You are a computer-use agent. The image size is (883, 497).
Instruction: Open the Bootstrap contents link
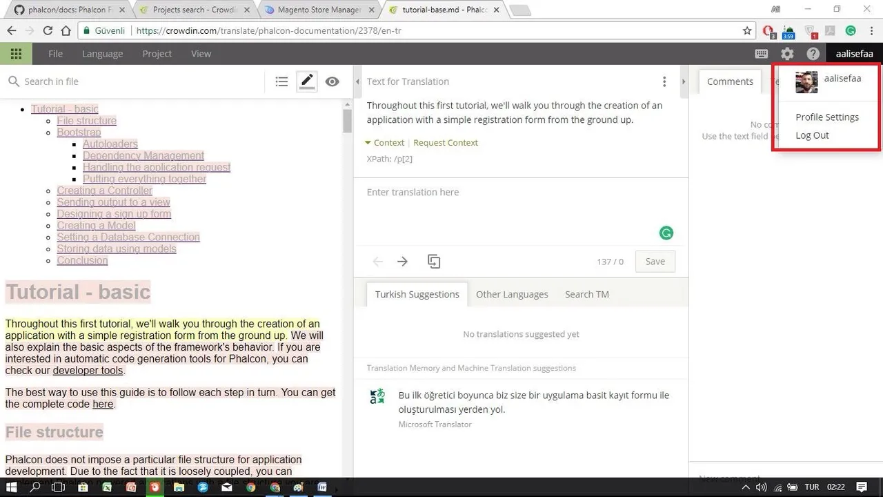79,133
